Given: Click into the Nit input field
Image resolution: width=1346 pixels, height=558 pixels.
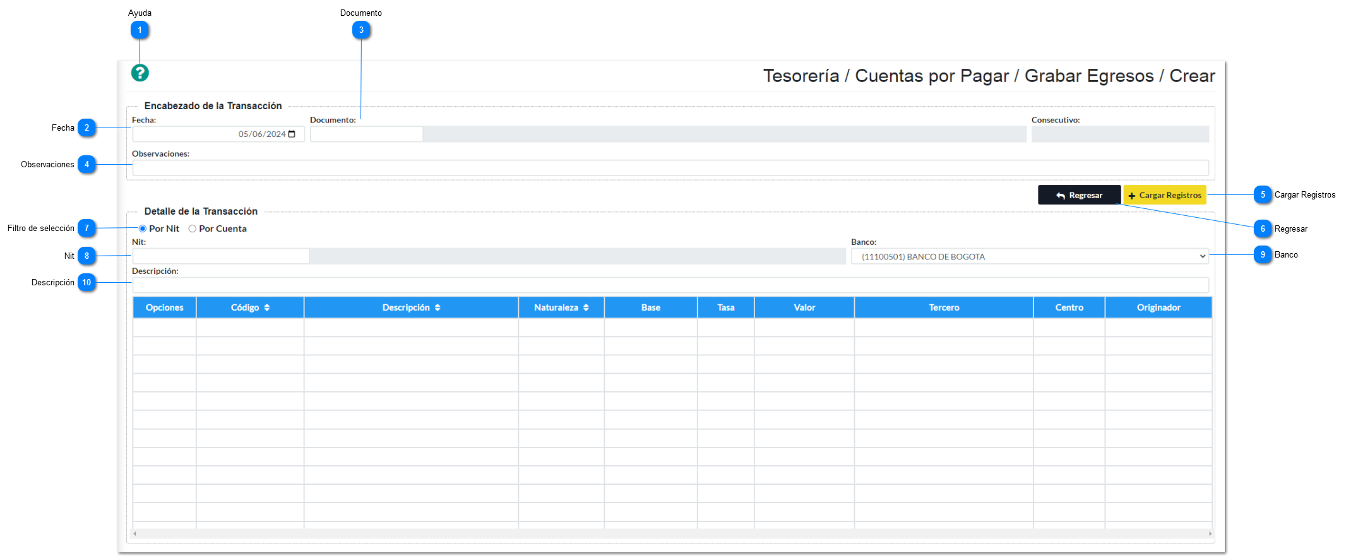Looking at the screenshot, I should click(x=221, y=256).
